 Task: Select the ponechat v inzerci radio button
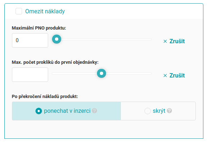click(39, 111)
